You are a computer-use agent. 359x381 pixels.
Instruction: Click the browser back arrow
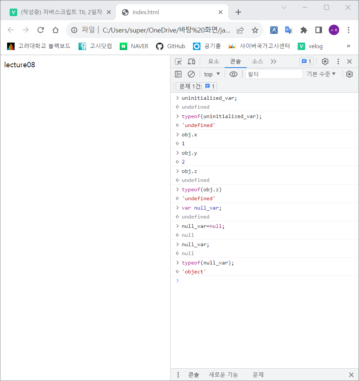tap(11, 30)
